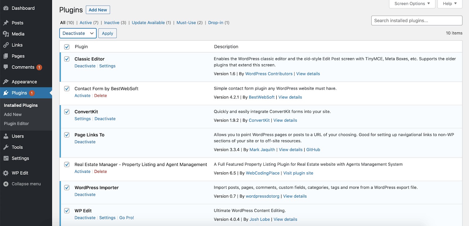This screenshot has height=226, width=469.
Task: Open Classic Editor Settings link
Action: pos(107,66)
